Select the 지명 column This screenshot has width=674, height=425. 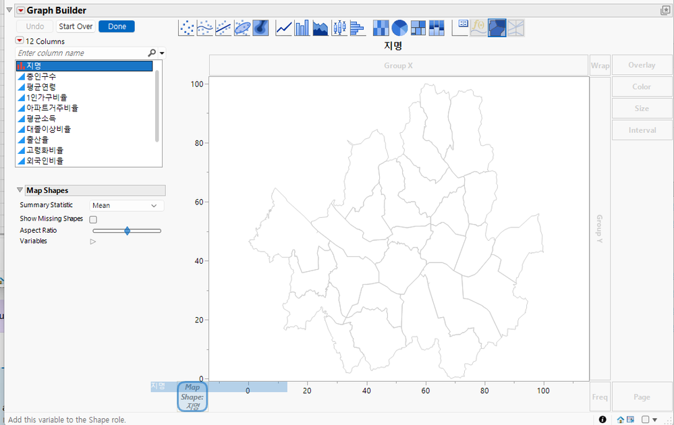pos(84,65)
